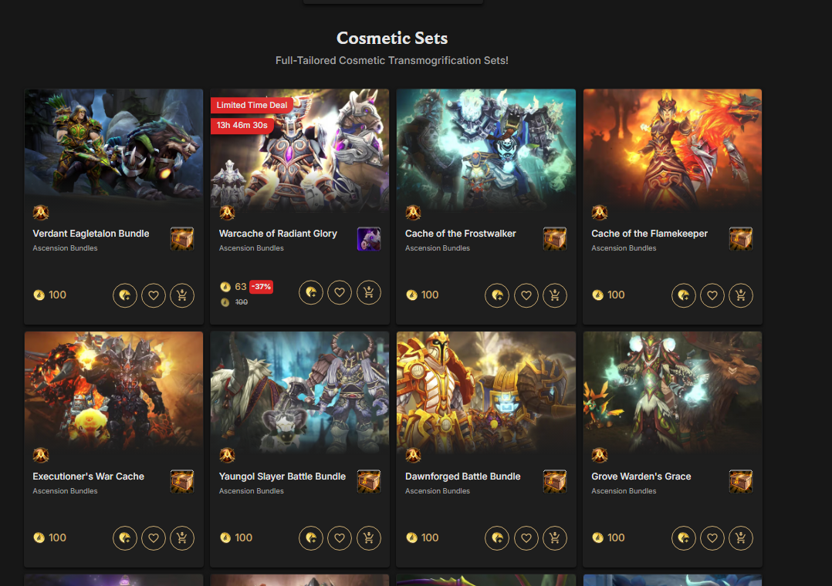Click Ascension emblem on Verdant Eagletalon card
832x586 pixels.
pyautogui.click(x=41, y=213)
